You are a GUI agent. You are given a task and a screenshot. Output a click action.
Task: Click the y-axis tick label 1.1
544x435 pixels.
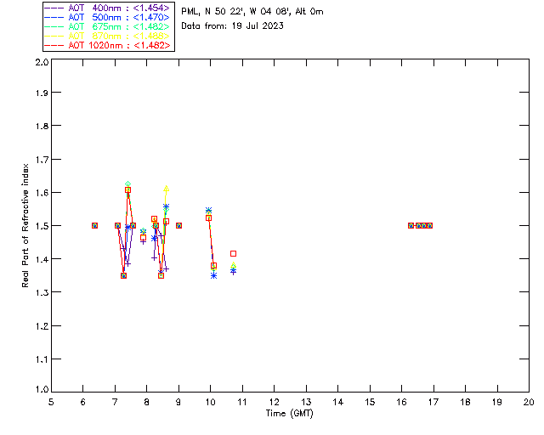coord(42,359)
